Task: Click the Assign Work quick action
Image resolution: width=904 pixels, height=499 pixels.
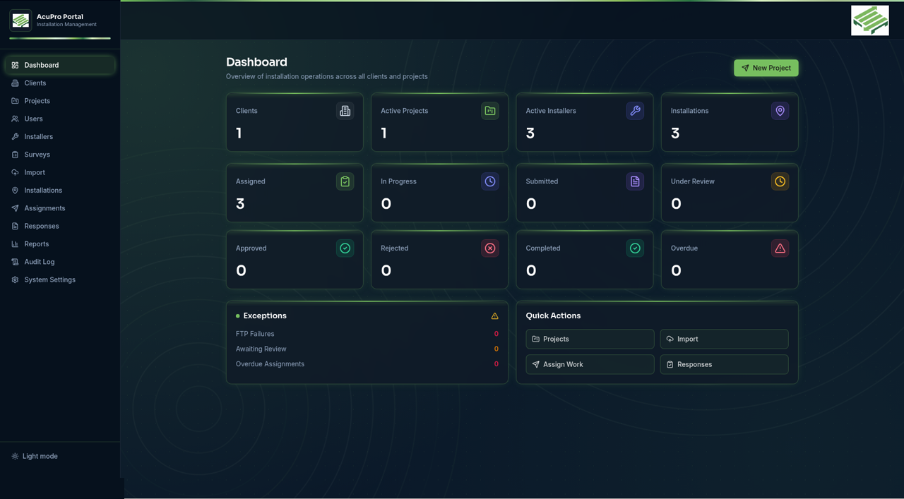Action: pos(590,364)
